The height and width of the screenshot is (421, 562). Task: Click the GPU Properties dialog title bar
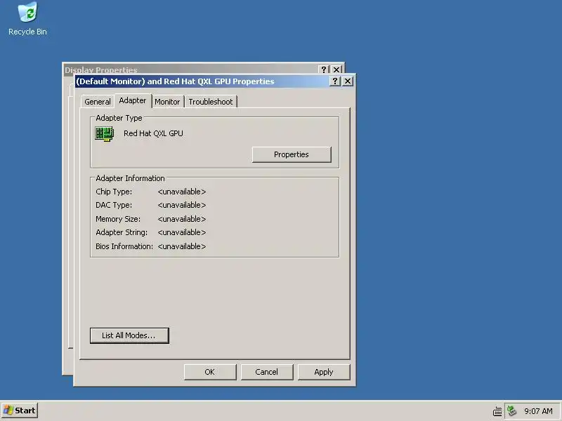[202, 81]
